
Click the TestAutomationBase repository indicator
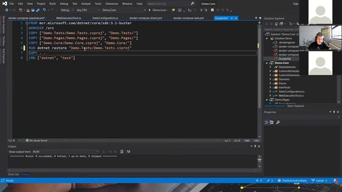click(292, 181)
